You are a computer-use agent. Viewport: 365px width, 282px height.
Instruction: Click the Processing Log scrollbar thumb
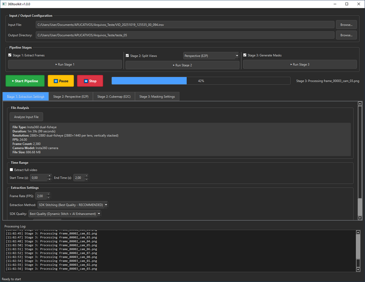click(x=358, y=263)
